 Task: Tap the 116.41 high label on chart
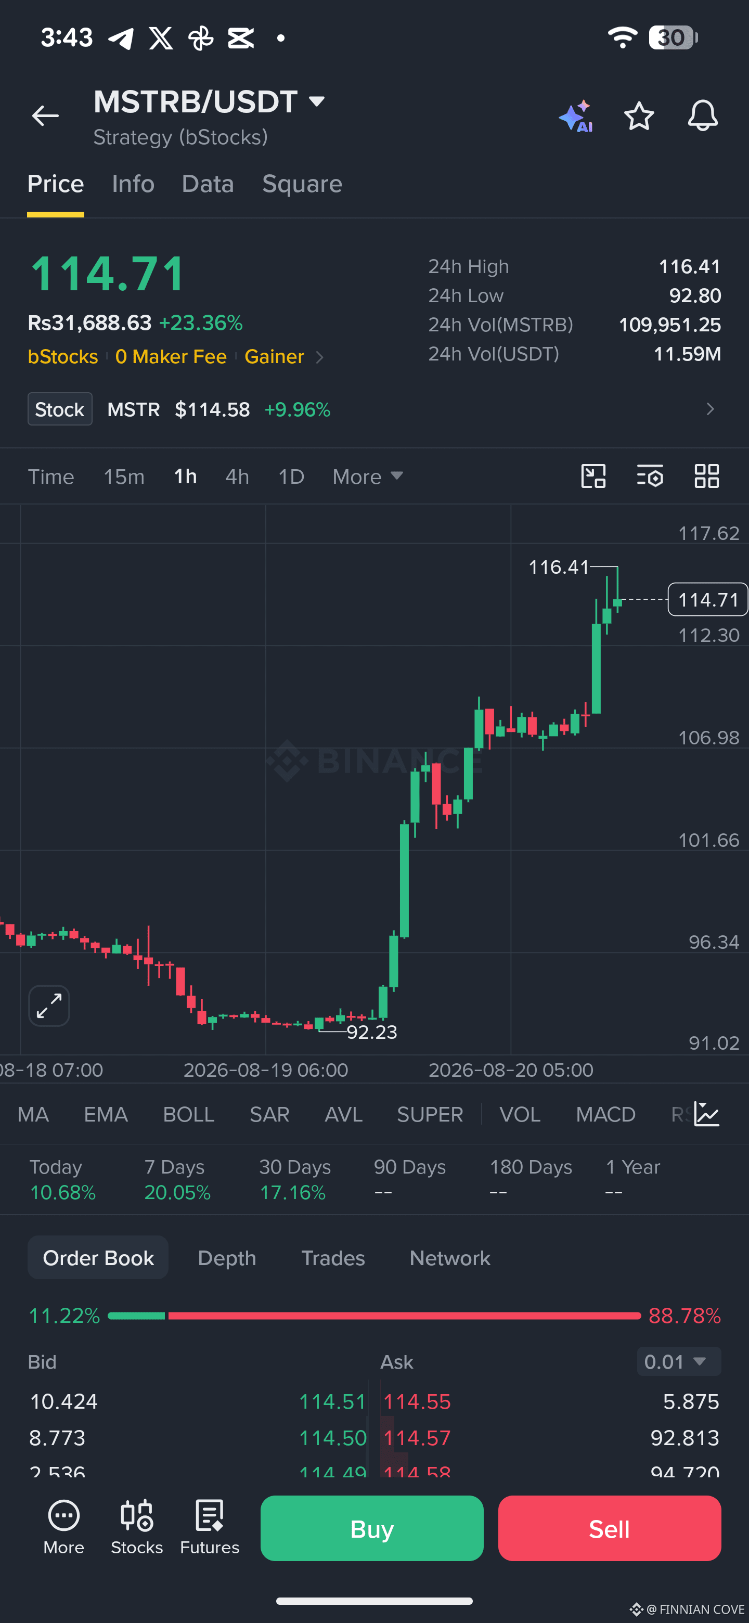[x=559, y=567]
